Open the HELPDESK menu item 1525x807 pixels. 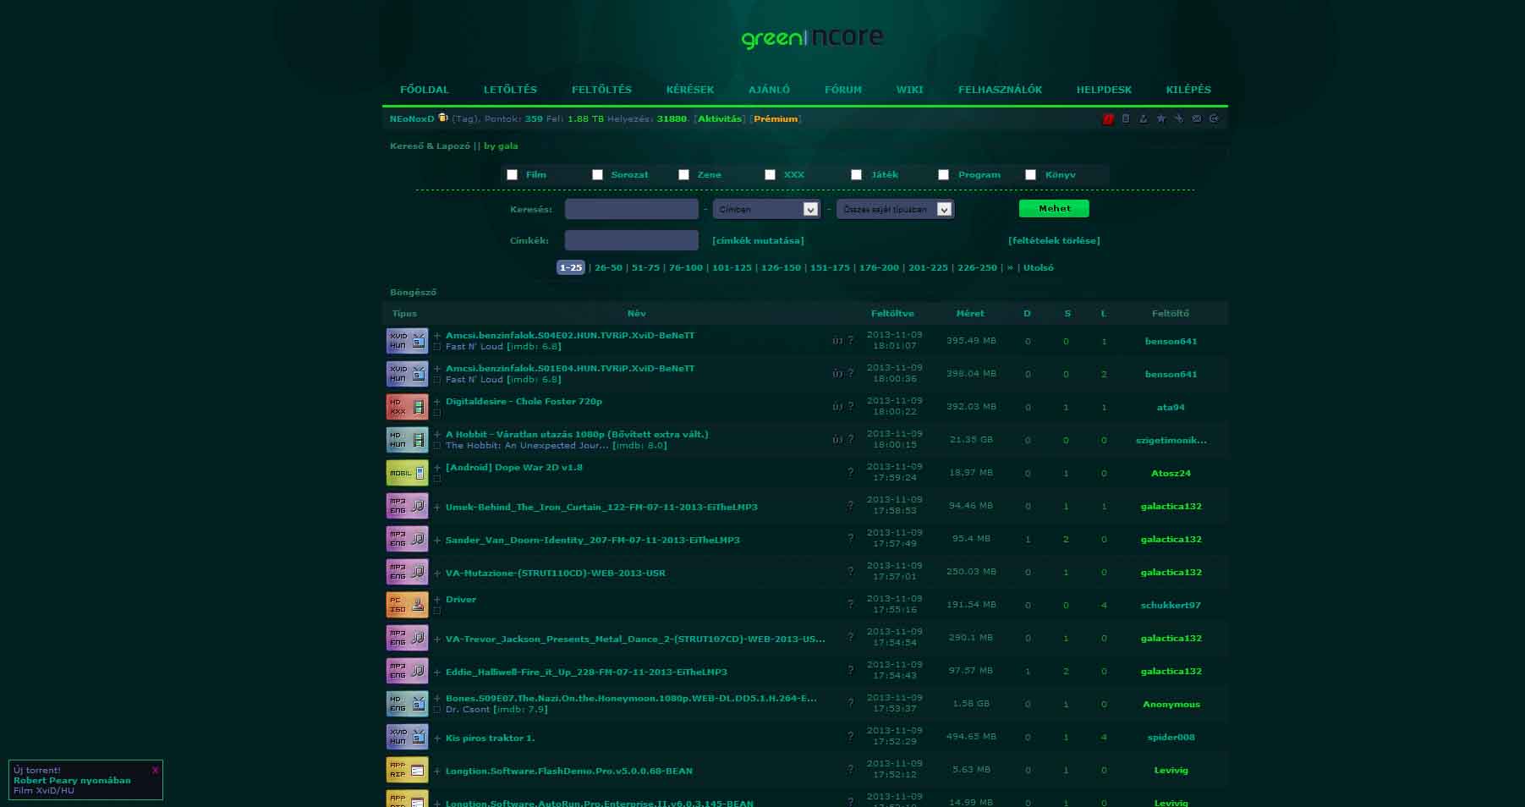pyautogui.click(x=1104, y=90)
